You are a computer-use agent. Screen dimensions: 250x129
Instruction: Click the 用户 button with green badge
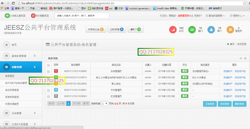pos(136,30)
